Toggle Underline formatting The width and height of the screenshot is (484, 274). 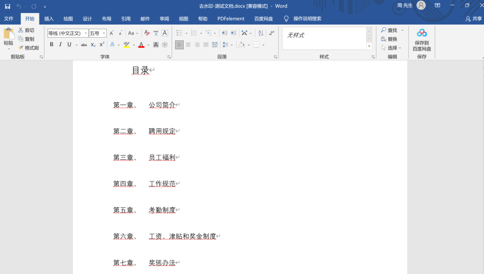69,45
